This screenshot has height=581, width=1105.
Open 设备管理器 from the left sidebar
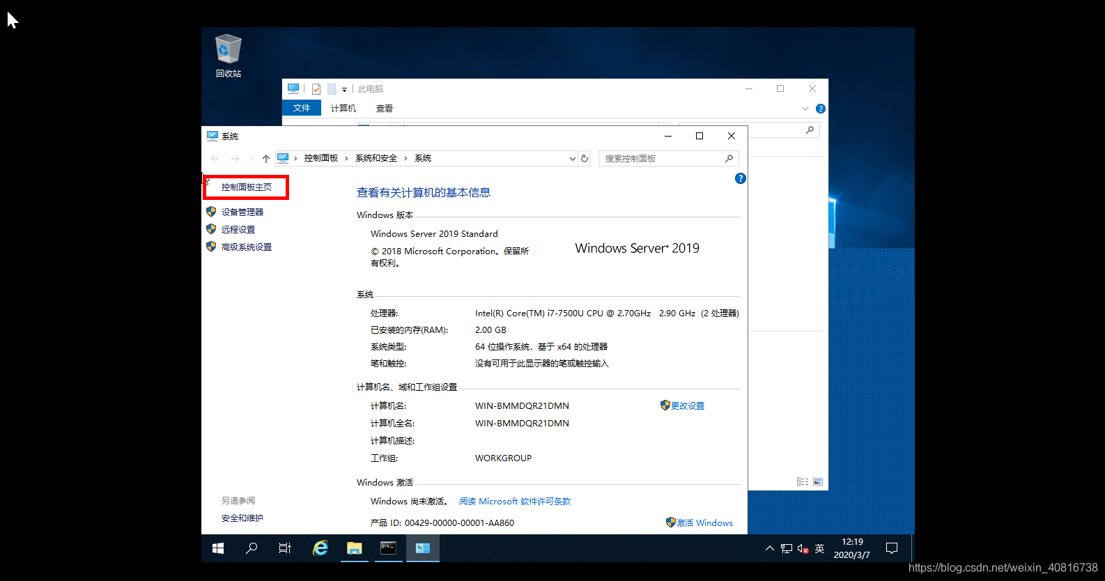pos(242,212)
